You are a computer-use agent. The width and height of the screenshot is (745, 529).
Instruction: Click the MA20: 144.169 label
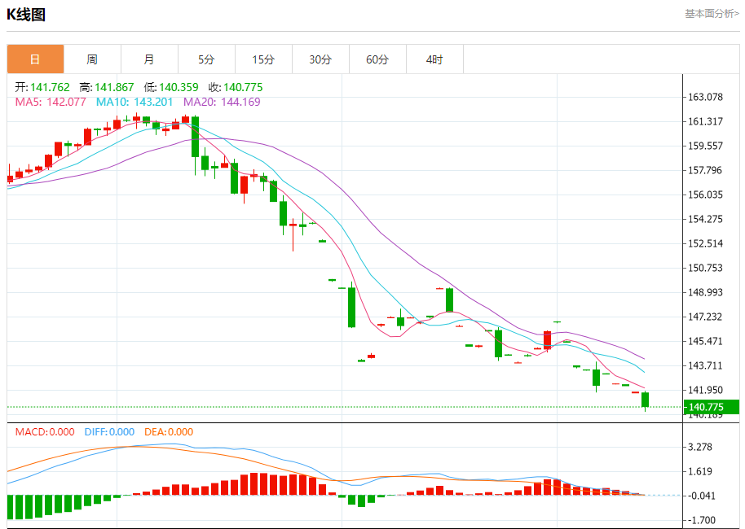222,102
